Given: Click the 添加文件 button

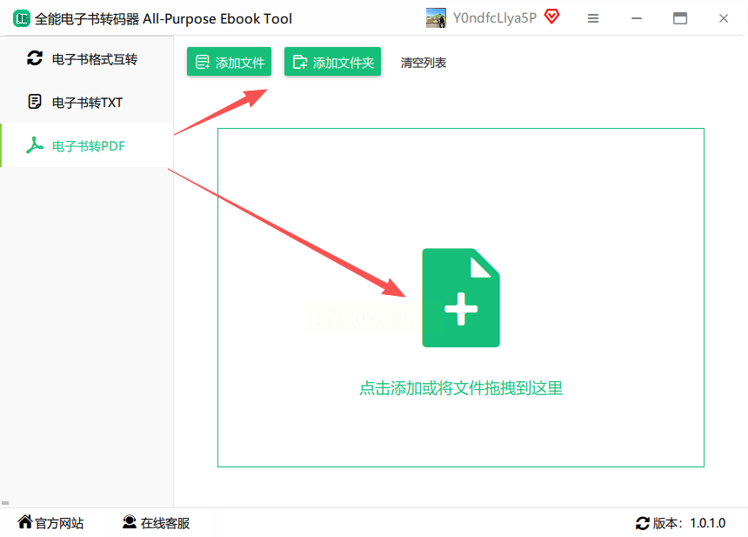Looking at the screenshot, I should point(229,62).
